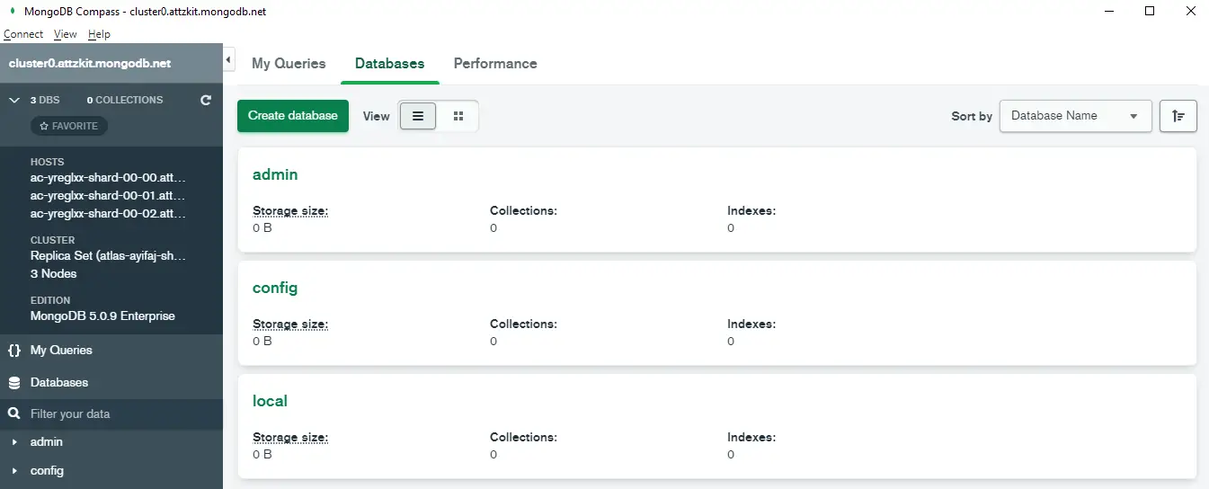Click the MongoDB leaf logo in the title bar
Screen dimensions: 1209x489
(x=11, y=12)
